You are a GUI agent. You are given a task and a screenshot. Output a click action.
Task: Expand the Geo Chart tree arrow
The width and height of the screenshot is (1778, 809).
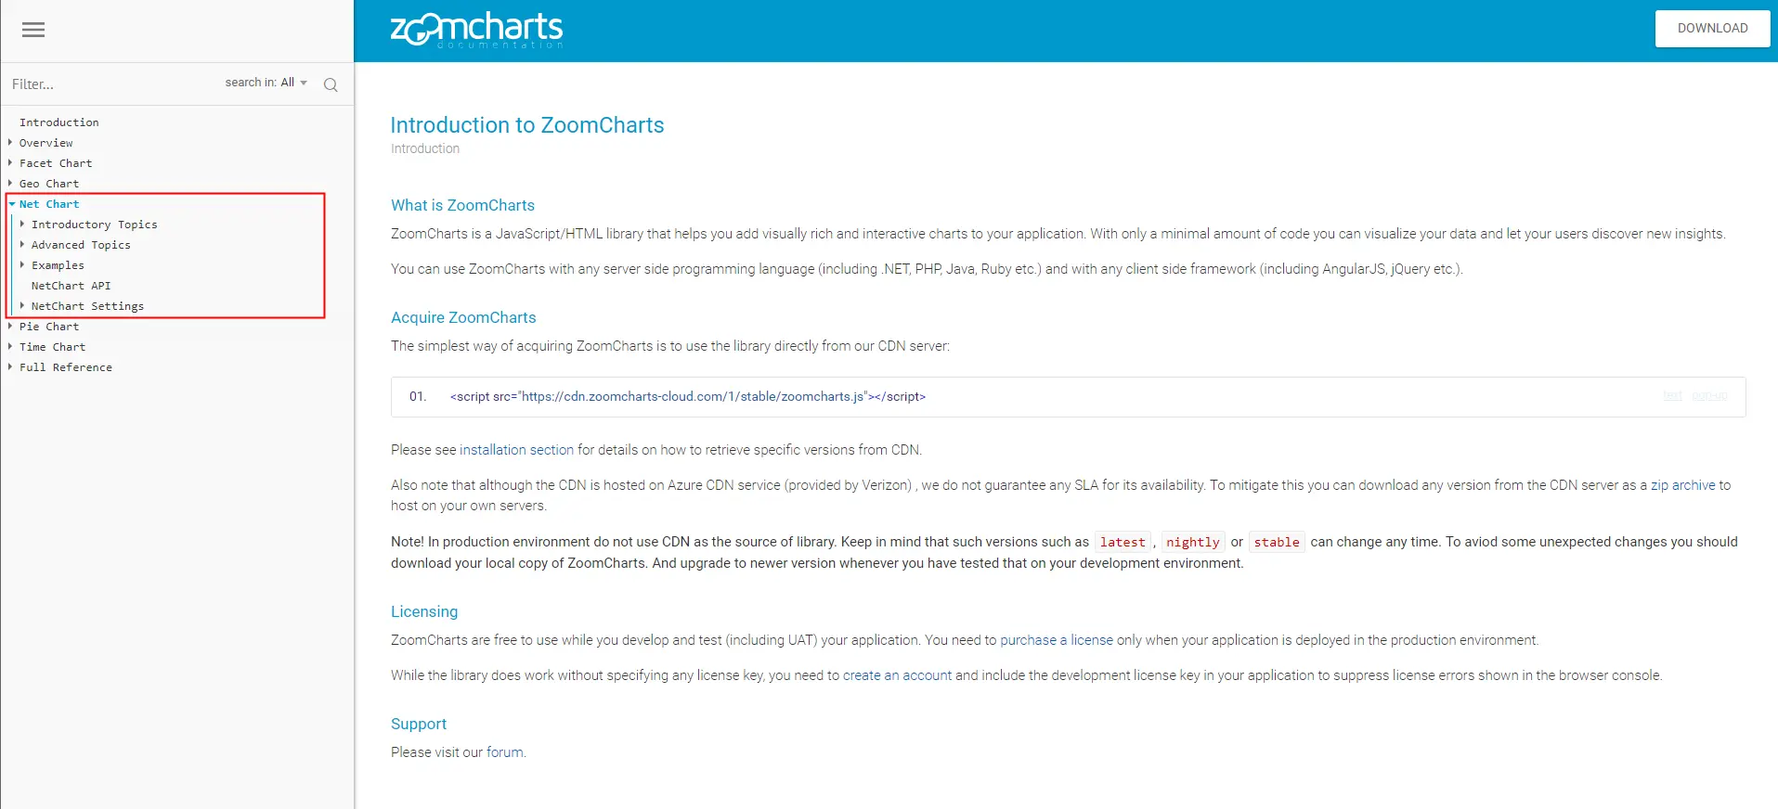10,184
